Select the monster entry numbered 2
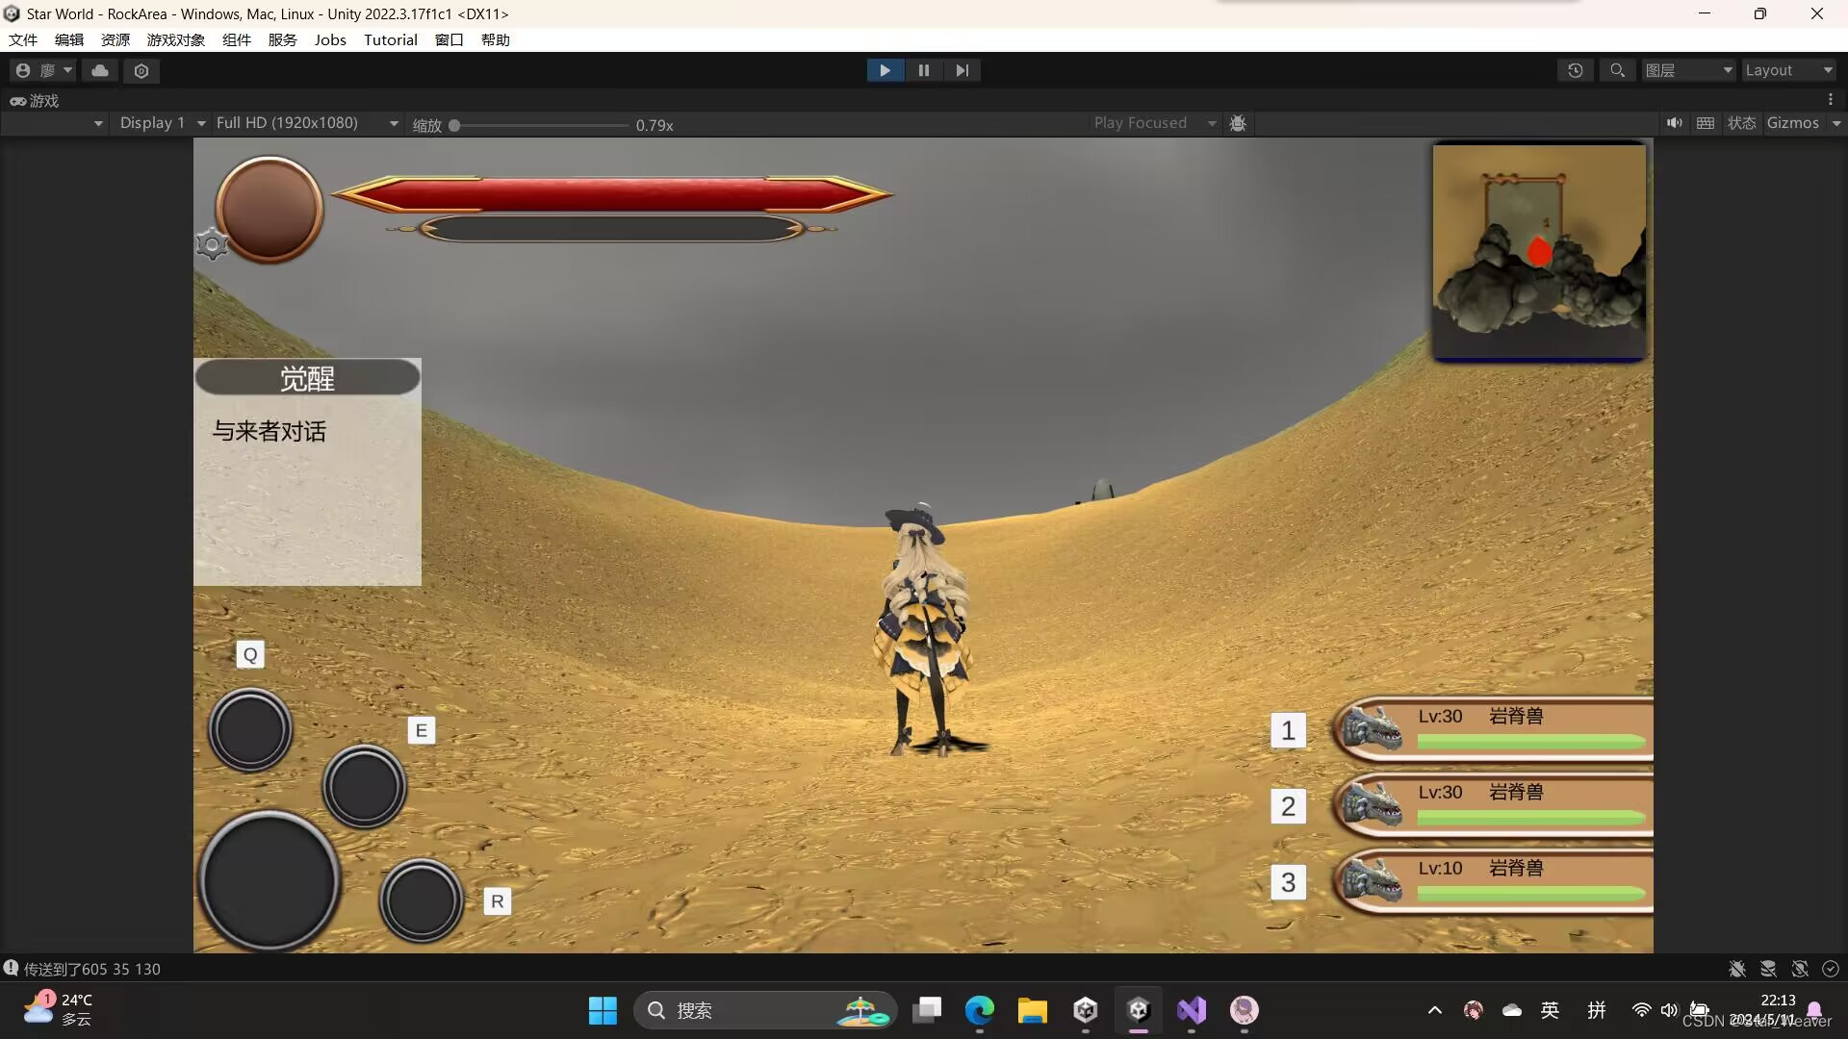This screenshot has height=1039, width=1848. (x=1493, y=806)
